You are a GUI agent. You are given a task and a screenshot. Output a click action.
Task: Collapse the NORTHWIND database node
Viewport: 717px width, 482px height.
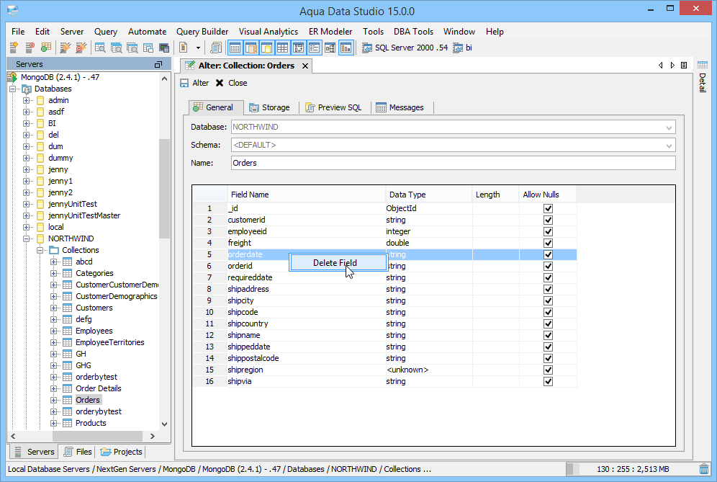coord(27,238)
